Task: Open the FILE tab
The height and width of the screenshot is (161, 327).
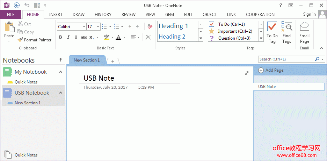Action: pyautogui.click(x=10, y=15)
